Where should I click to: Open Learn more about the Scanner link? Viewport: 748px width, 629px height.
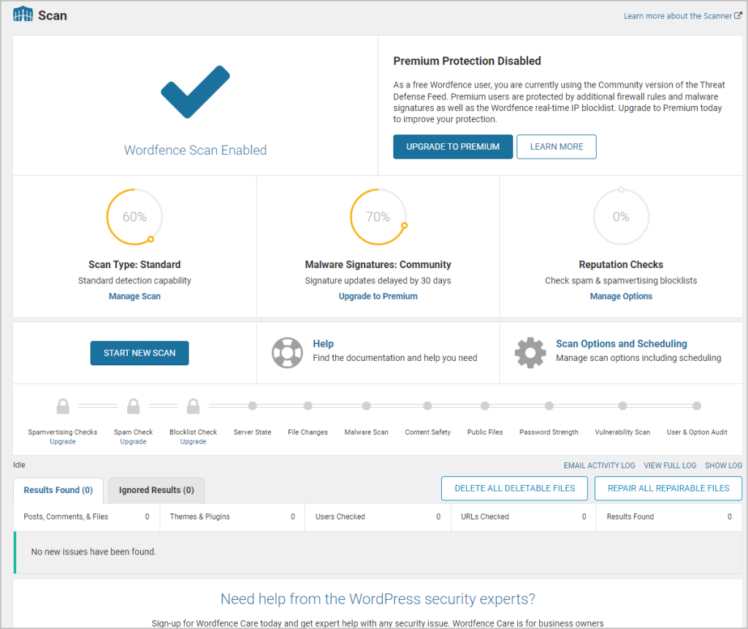tap(677, 16)
